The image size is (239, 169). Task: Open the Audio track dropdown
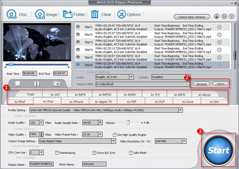pyautogui.click(x=131, y=77)
